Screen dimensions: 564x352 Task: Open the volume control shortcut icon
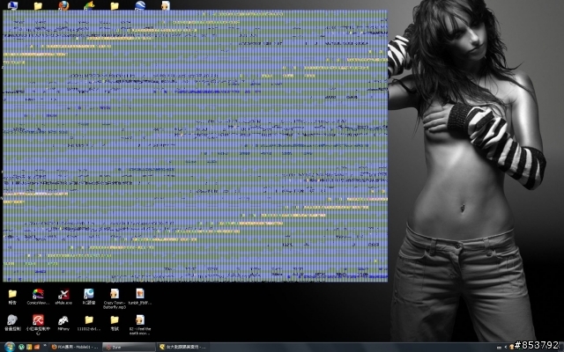(12, 323)
